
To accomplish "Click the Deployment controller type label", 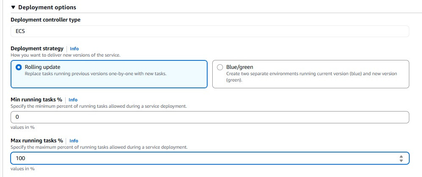I will pyautogui.click(x=45, y=20).
